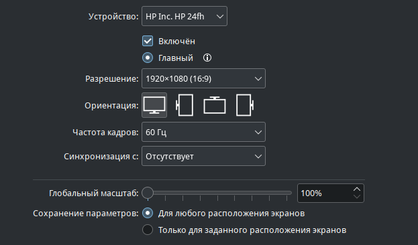This screenshot has width=418, height=245.
Task: Increase global scale with up arrow
Action: tap(357, 189)
